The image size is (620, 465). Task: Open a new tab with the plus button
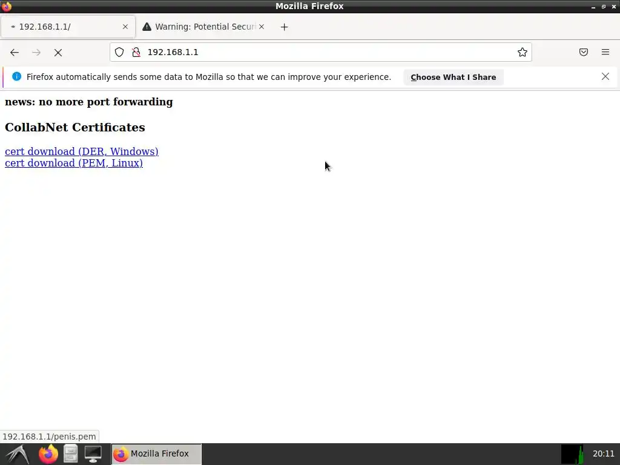tap(285, 27)
